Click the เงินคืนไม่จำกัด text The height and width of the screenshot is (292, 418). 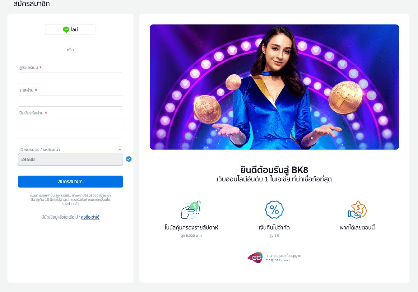pos(274,228)
